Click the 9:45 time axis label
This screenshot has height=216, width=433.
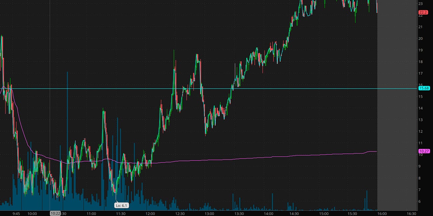coord(16,214)
